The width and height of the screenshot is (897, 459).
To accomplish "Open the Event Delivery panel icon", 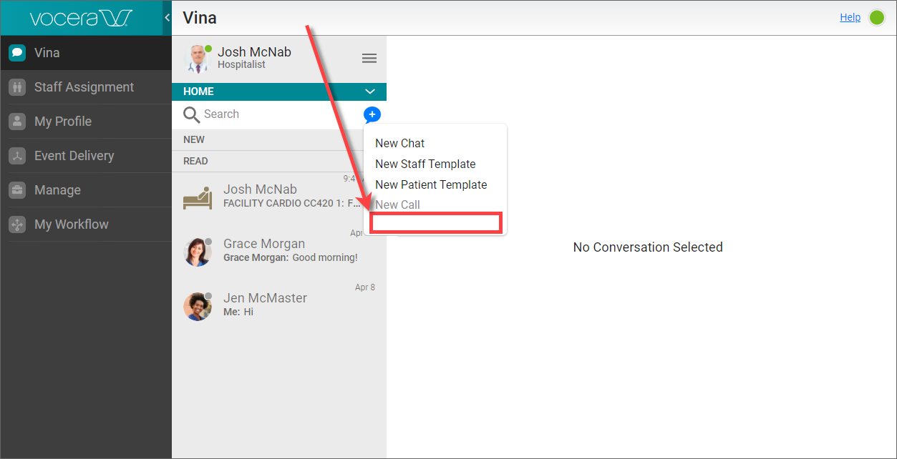I will (x=16, y=155).
